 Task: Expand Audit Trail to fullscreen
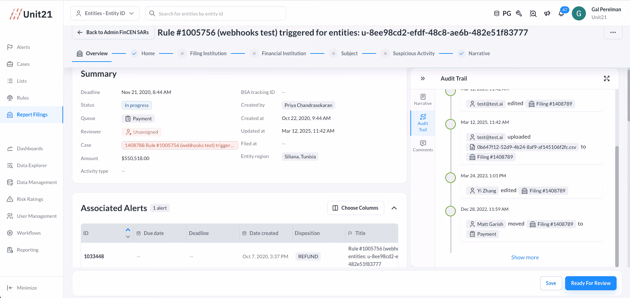[x=606, y=78]
